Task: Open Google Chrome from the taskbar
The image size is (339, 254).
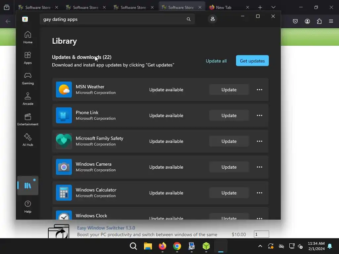Action: (x=177, y=246)
